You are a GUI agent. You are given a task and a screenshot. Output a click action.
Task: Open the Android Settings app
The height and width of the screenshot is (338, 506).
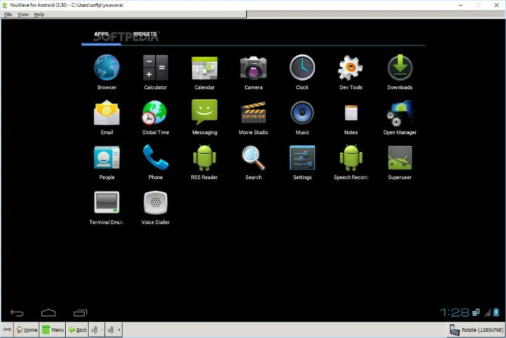302,158
